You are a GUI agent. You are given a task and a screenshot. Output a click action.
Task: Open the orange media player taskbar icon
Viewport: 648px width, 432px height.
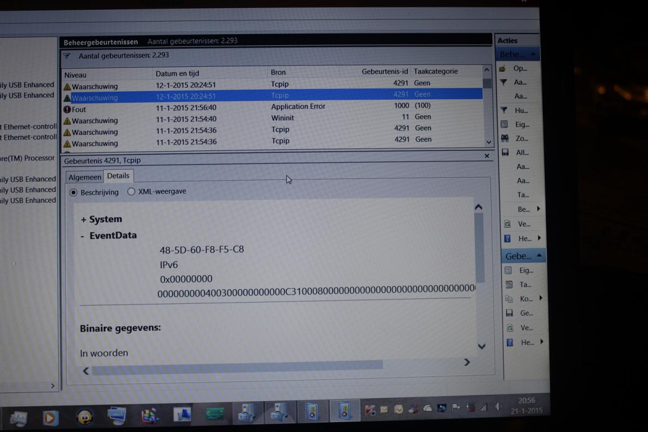tap(50, 417)
